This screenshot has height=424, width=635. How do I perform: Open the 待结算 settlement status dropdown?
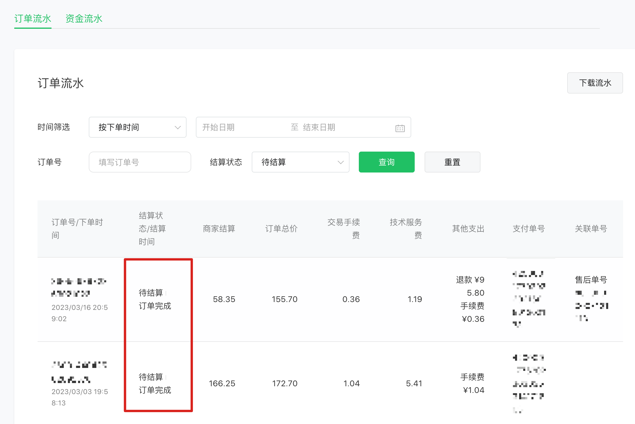[x=300, y=162]
